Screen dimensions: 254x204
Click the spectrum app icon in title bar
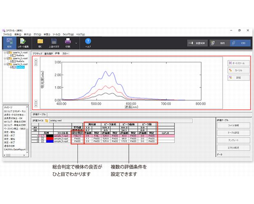[4, 31]
